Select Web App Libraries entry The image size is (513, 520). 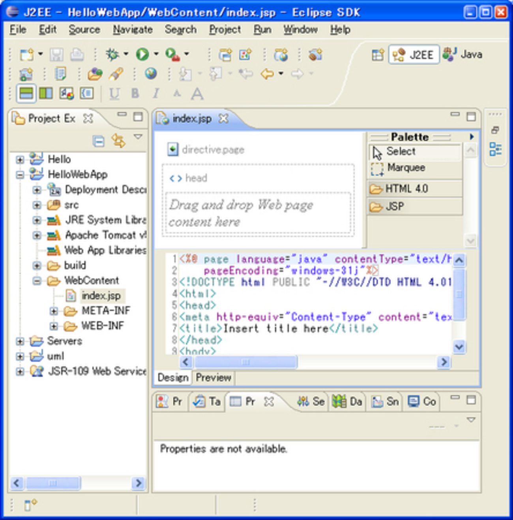(105, 251)
